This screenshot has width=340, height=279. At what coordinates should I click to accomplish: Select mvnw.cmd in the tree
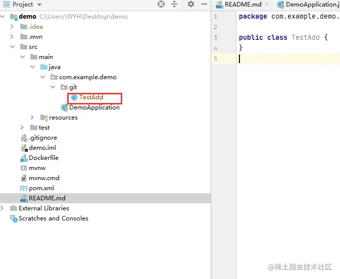coord(44,178)
